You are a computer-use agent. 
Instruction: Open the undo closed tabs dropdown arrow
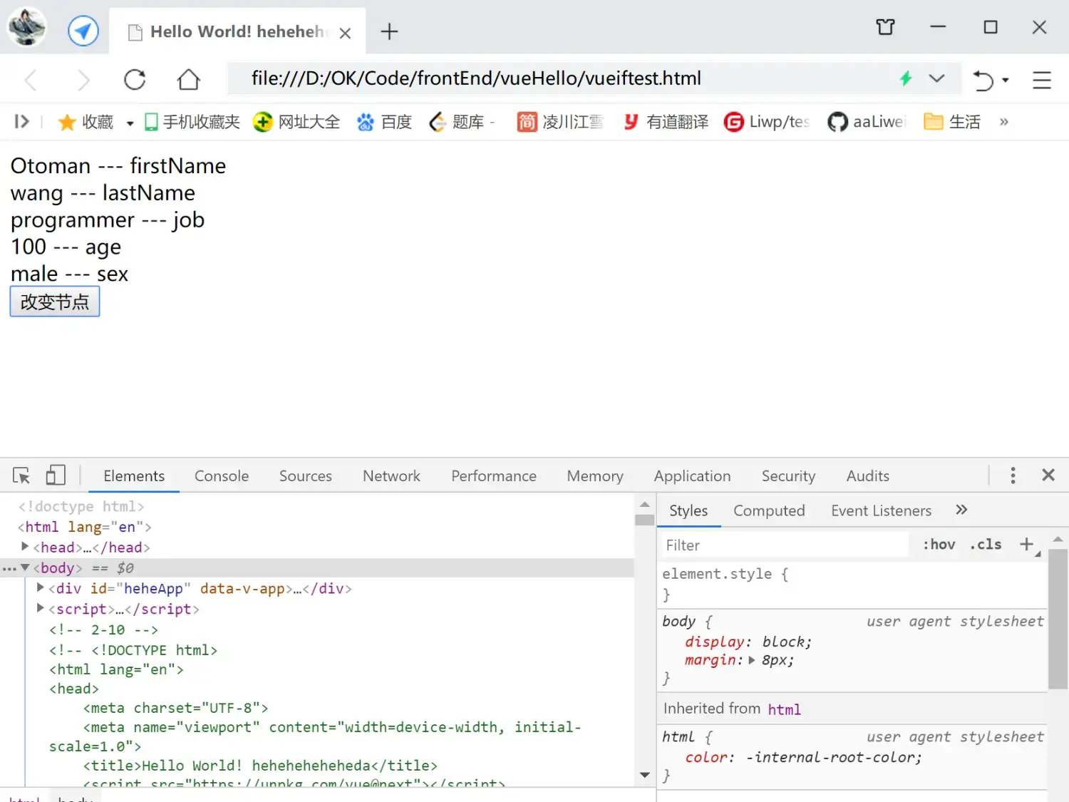point(1006,80)
